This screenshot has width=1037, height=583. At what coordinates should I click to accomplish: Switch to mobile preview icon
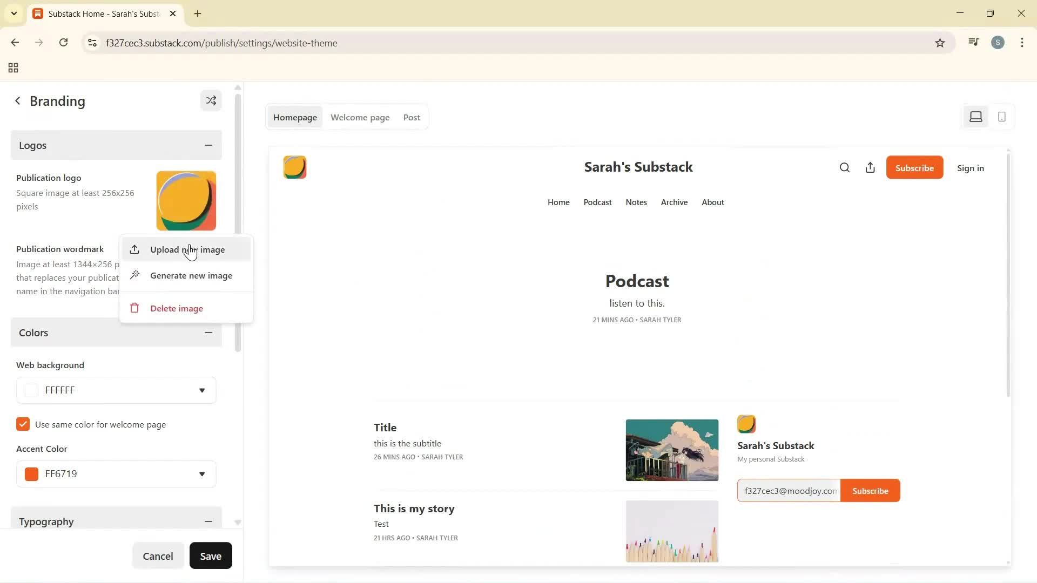(1001, 117)
